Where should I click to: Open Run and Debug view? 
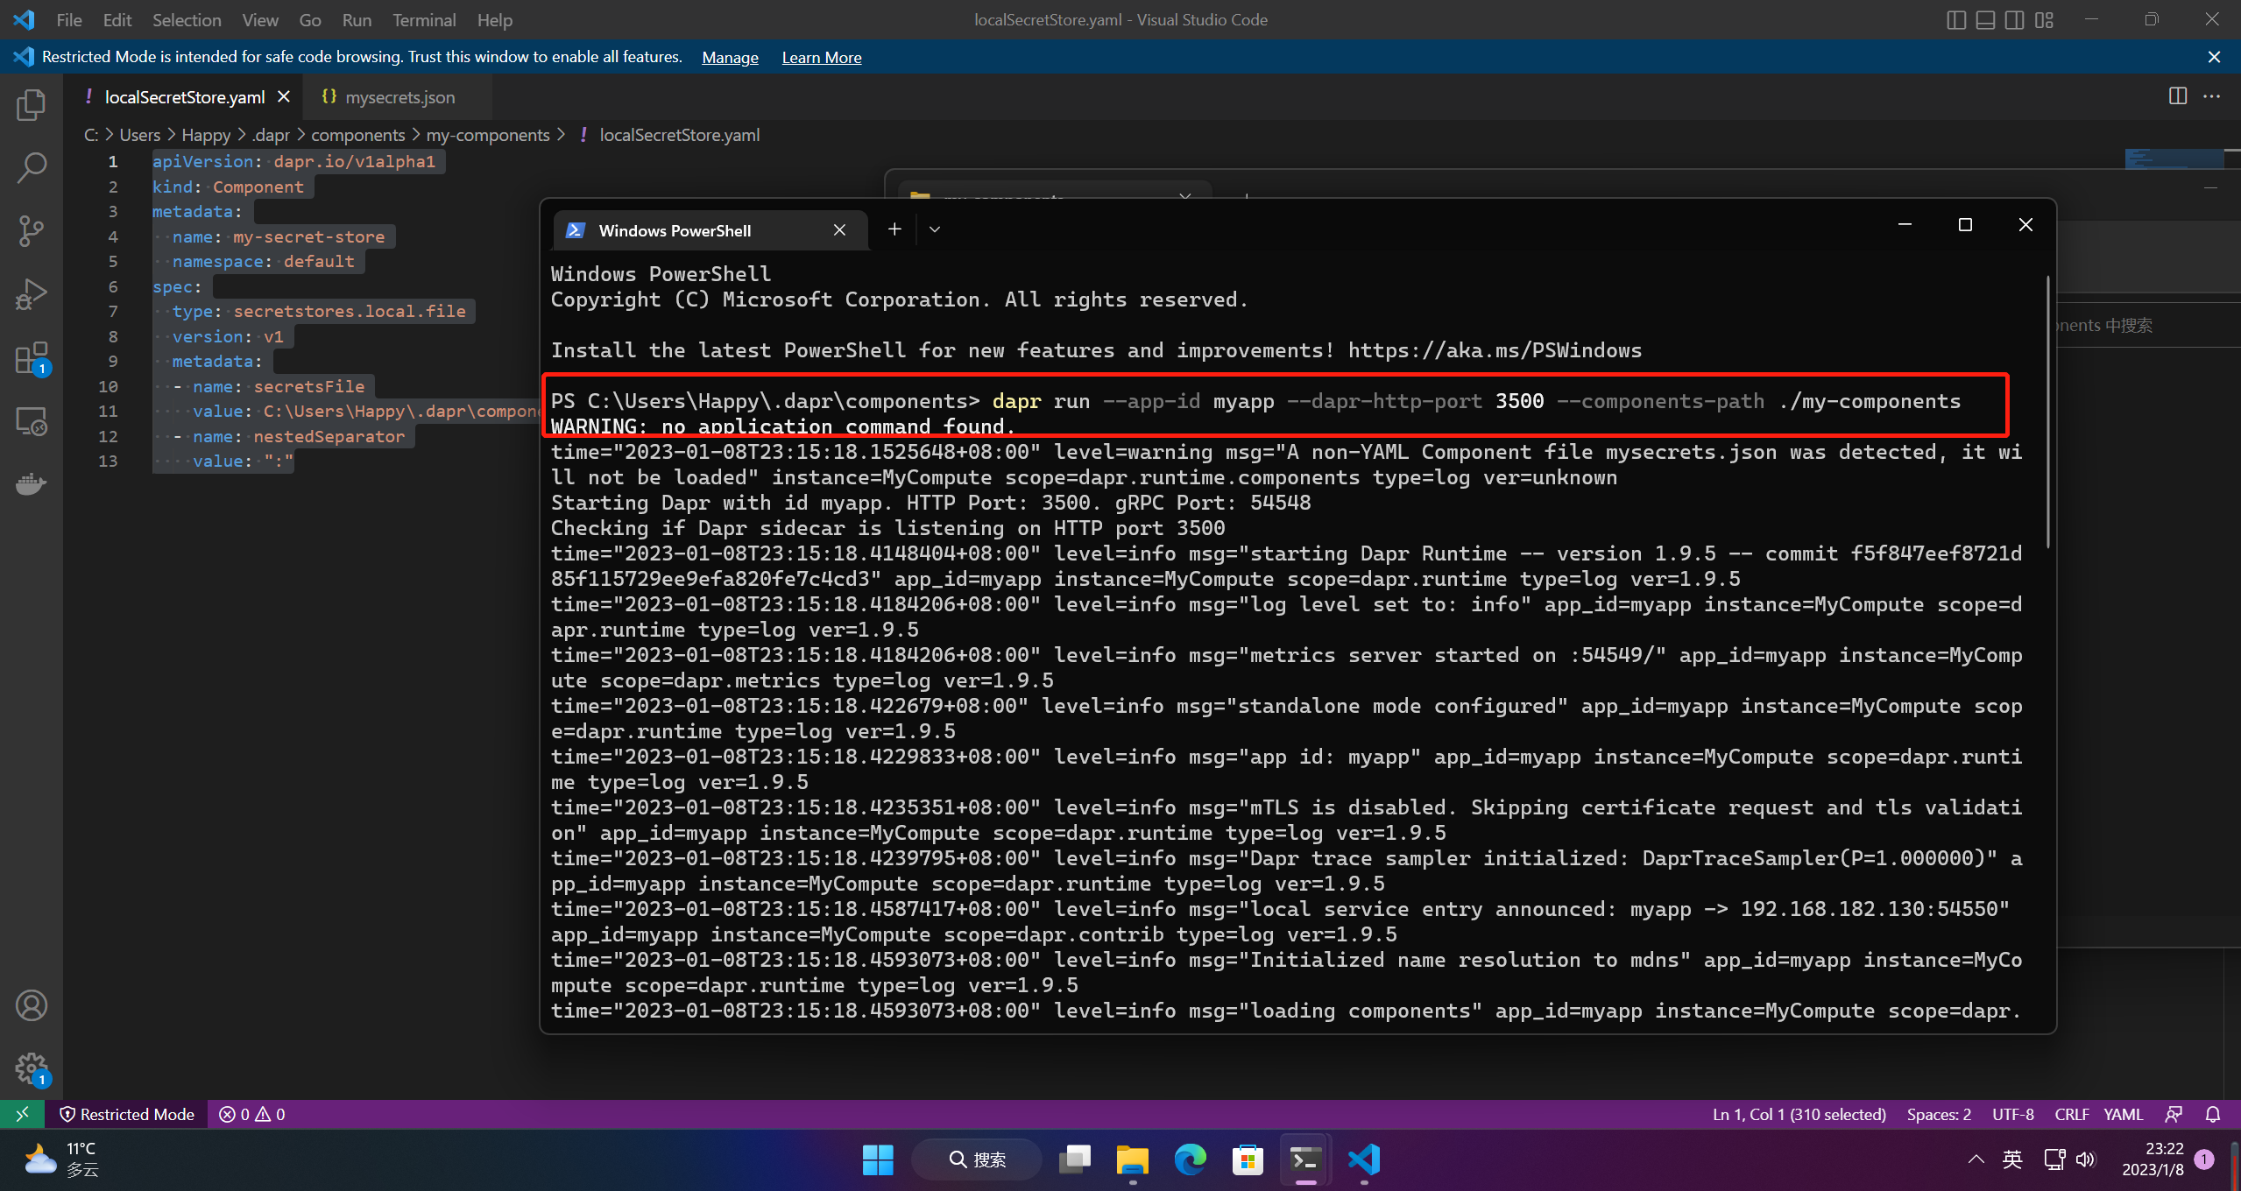pyautogui.click(x=32, y=294)
